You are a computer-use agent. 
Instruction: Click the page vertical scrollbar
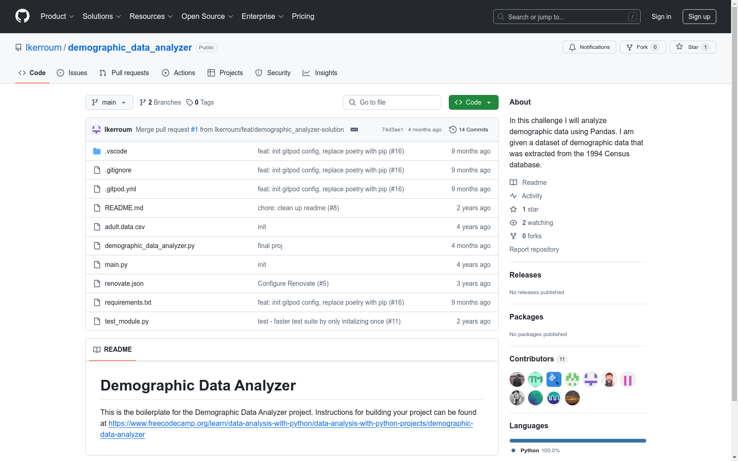(x=735, y=203)
